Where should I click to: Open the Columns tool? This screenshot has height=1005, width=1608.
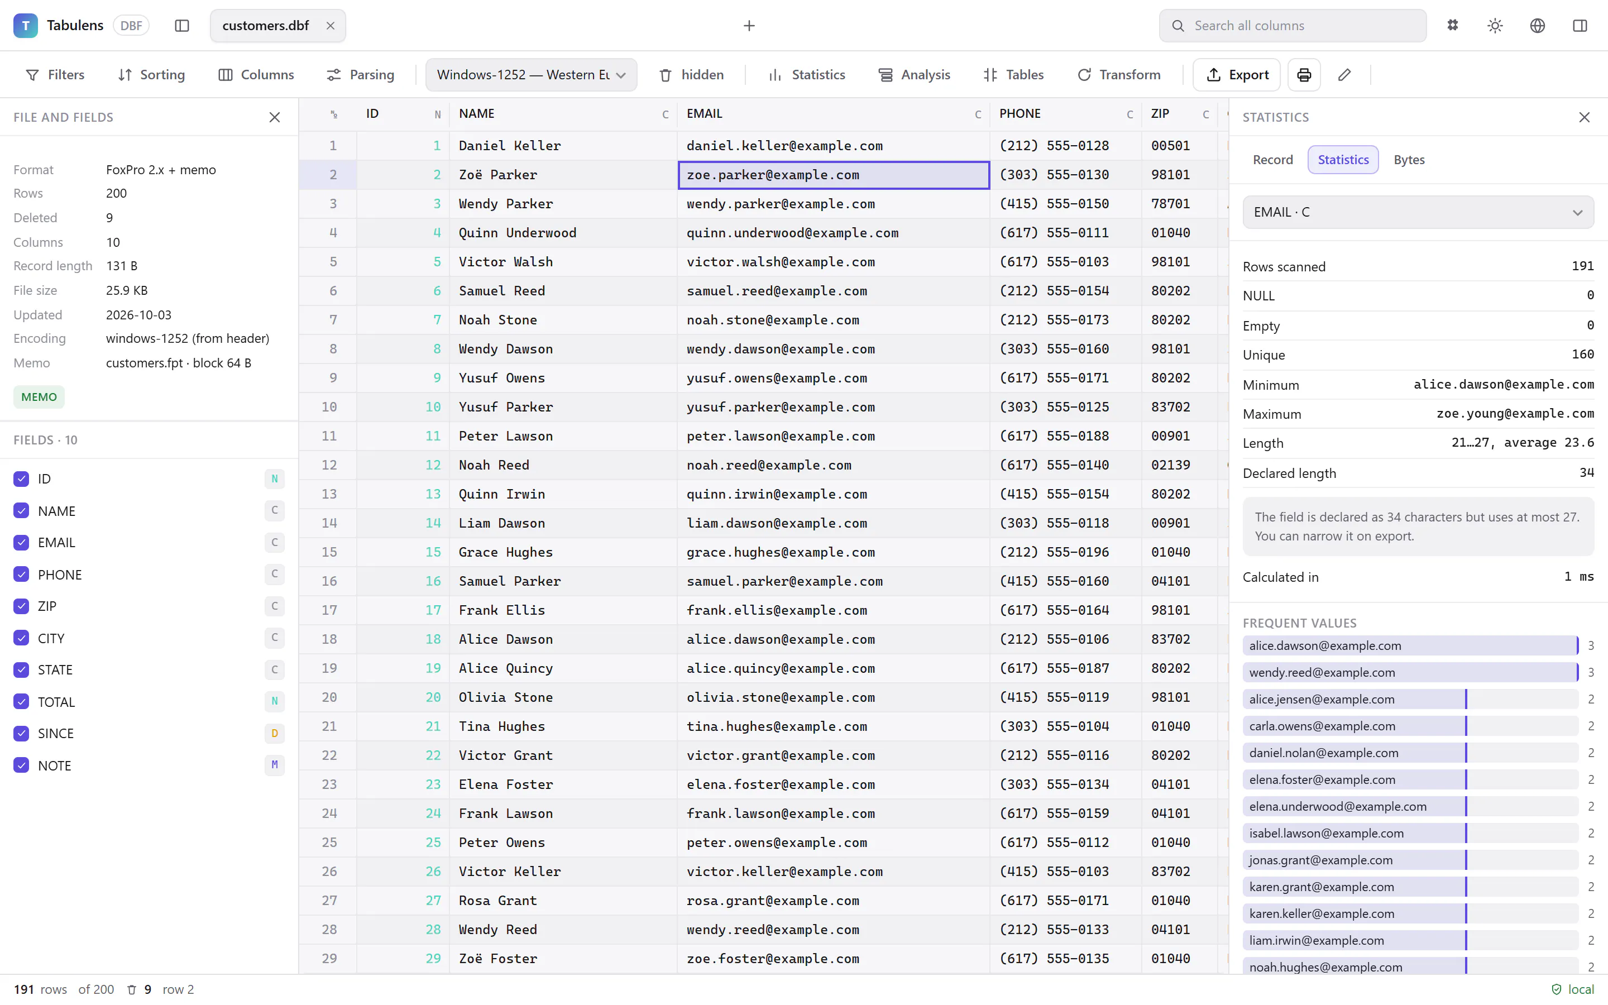[256, 74]
